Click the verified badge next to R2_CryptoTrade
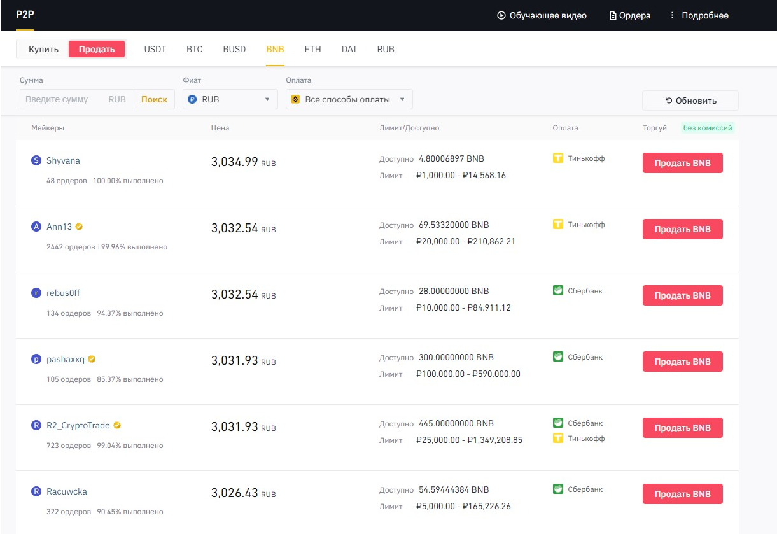Viewport: 777px width, 534px height. coord(117,425)
